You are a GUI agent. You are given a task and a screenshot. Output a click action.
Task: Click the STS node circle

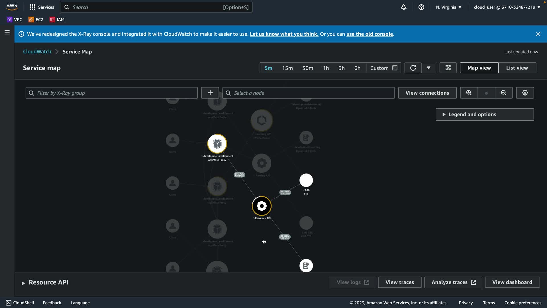coord(306,180)
